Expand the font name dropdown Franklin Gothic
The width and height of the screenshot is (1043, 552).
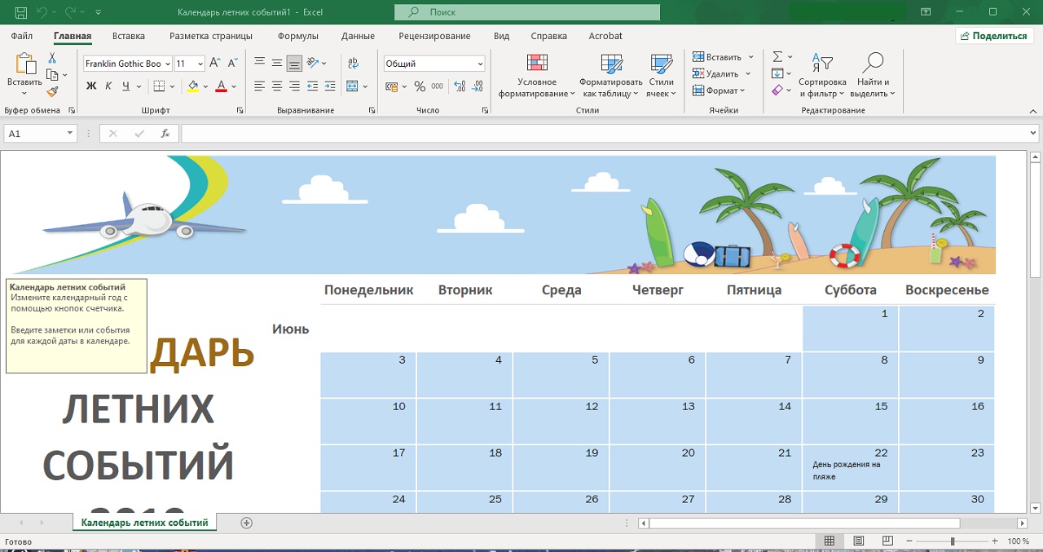168,64
